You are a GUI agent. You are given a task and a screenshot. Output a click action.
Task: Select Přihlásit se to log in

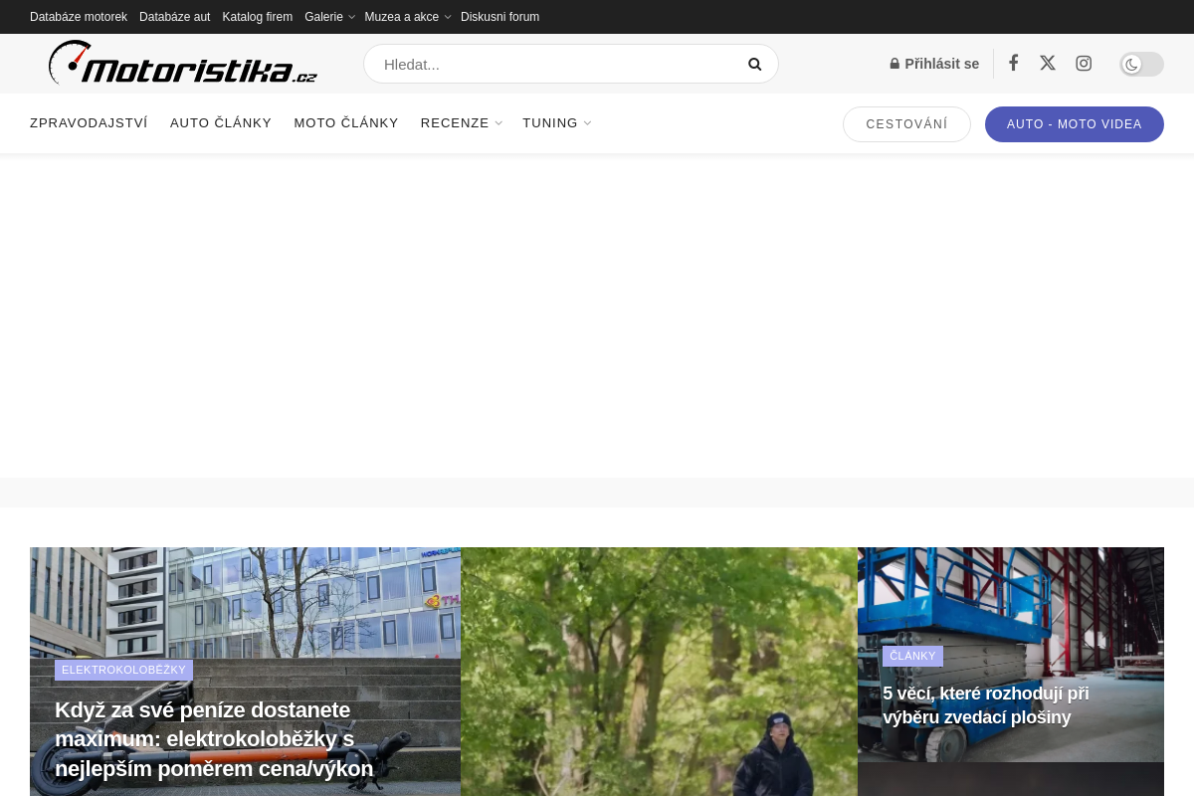point(941,63)
